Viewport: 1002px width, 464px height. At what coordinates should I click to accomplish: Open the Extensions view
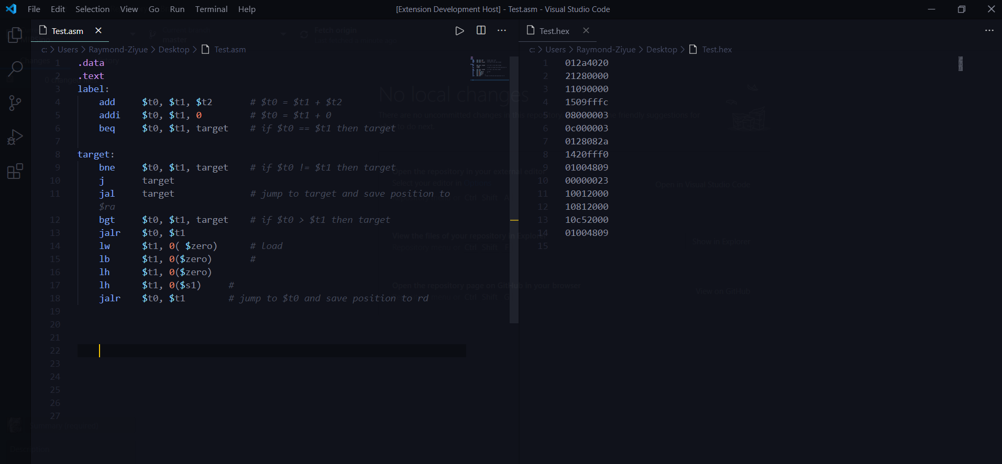(x=15, y=171)
